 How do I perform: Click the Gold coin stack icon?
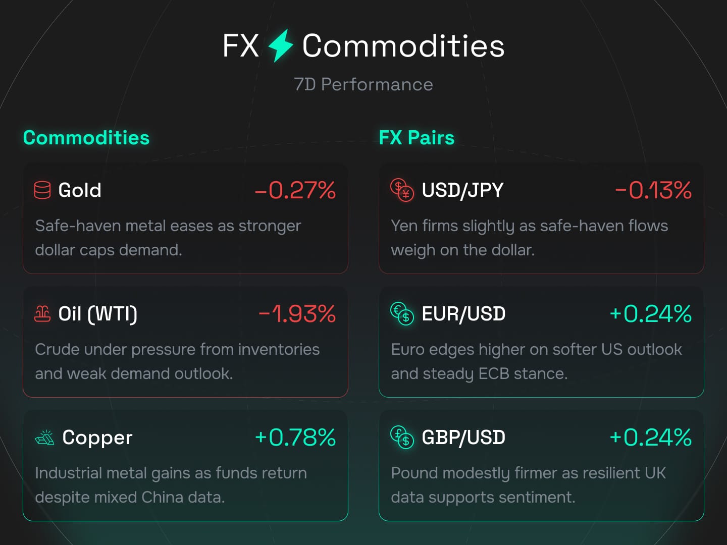pos(42,190)
